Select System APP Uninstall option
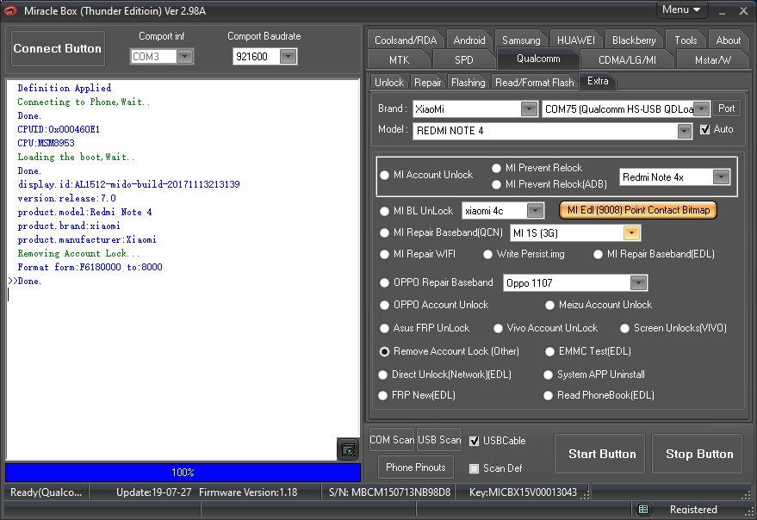Screen dimensions: 757x520 (x=548, y=375)
